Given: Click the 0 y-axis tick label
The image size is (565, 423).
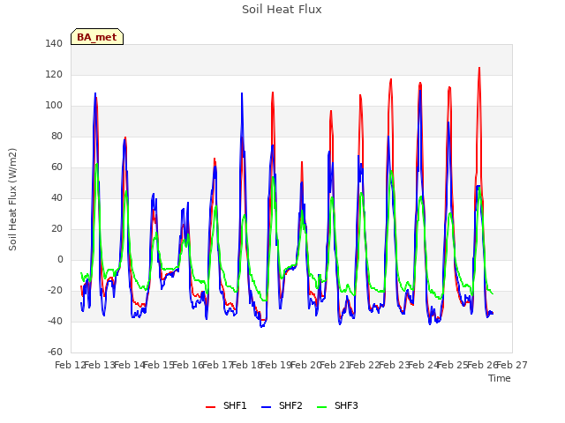Looking at the screenshot, I should 60,260.
